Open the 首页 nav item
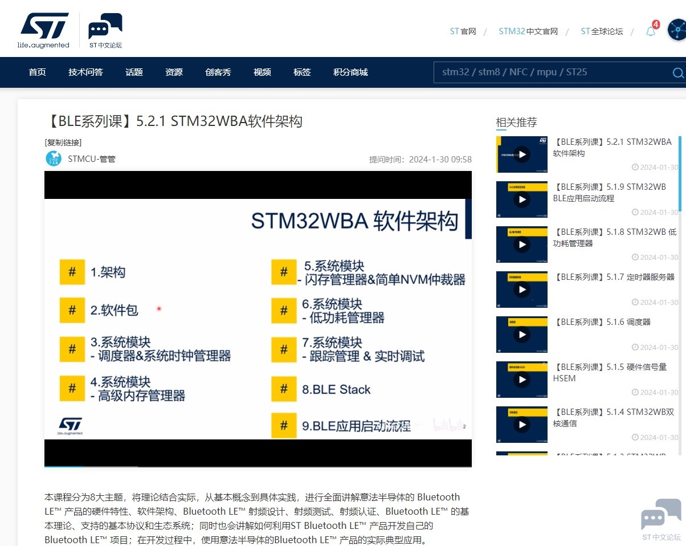This screenshot has width=686, height=546. 37,72
